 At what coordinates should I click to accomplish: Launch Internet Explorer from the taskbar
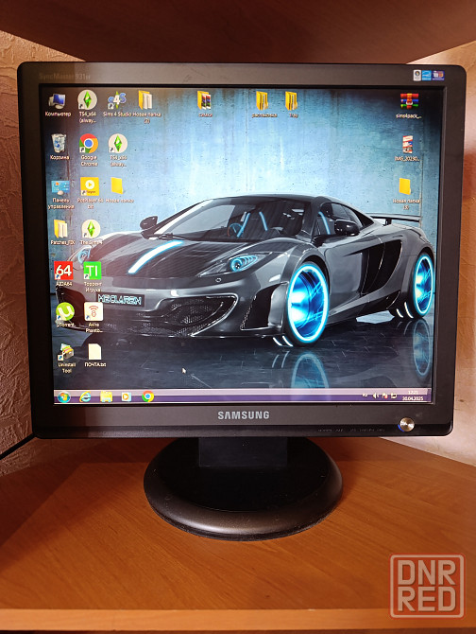[x=85, y=397]
